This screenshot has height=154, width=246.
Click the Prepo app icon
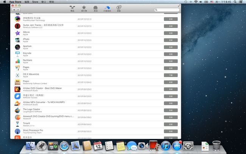tap(17, 82)
